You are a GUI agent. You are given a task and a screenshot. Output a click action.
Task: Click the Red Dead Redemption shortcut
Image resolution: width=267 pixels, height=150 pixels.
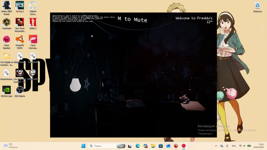pyautogui.click(x=20, y=25)
